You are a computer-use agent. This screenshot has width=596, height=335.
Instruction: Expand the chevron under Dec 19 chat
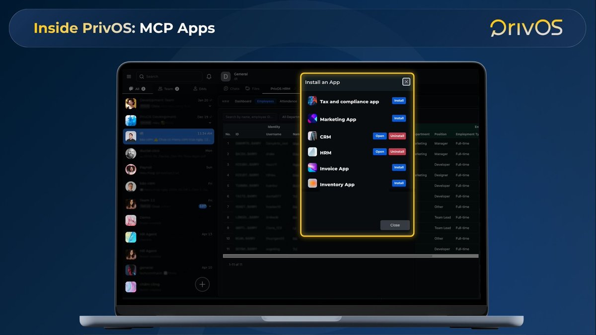(210, 123)
